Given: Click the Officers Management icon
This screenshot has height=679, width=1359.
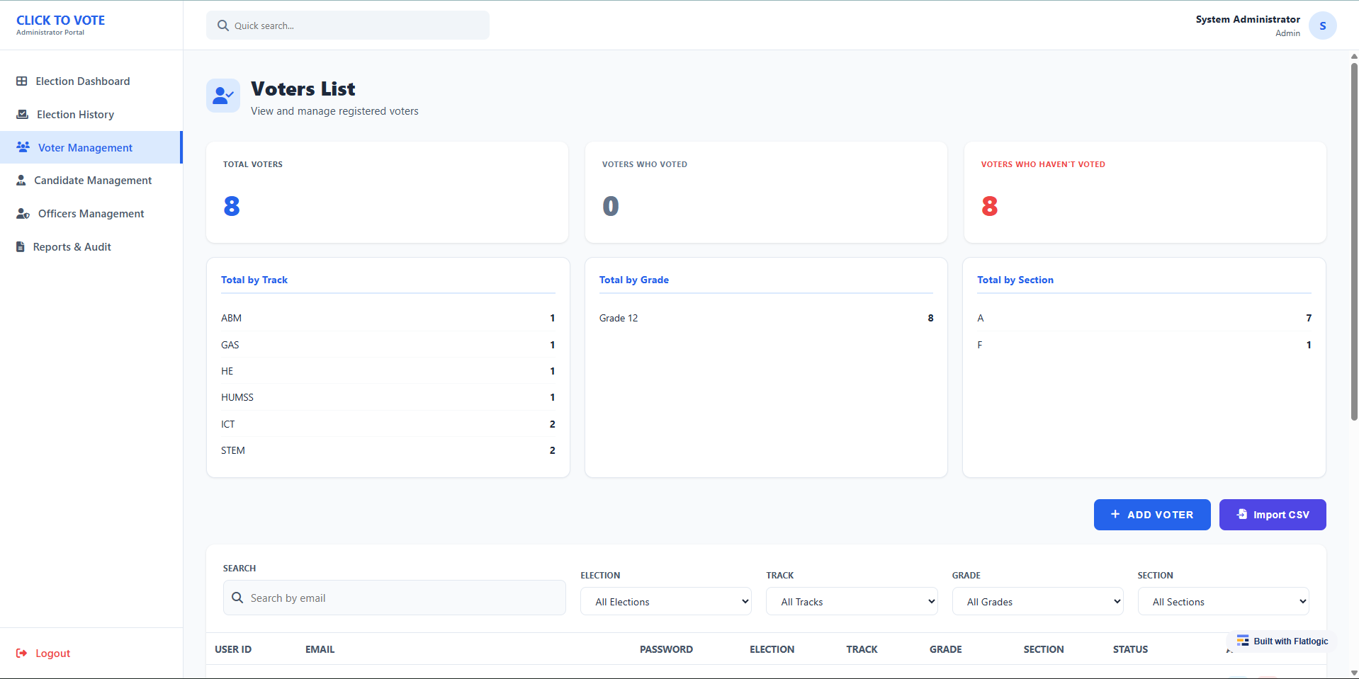Looking at the screenshot, I should point(23,214).
